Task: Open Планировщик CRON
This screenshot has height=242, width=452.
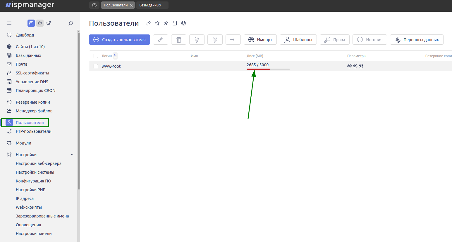Action: tap(35, 90)
